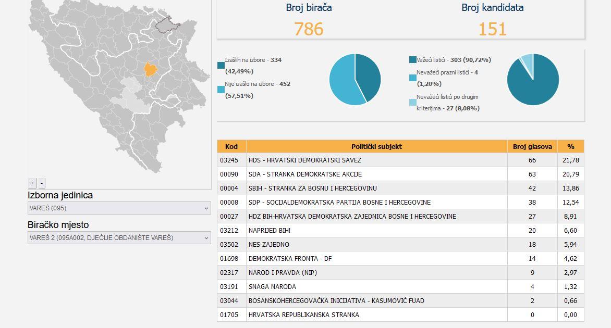The width and height of the screenshot is (611, 328).
Task: Click the Nevažeći listići po drugim kriterijima swatch
Action: click(x=413, y=103)
